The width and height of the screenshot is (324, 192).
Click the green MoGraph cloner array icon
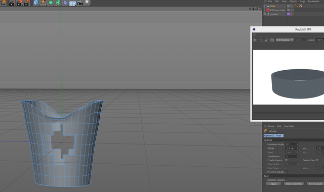(58, 3)
